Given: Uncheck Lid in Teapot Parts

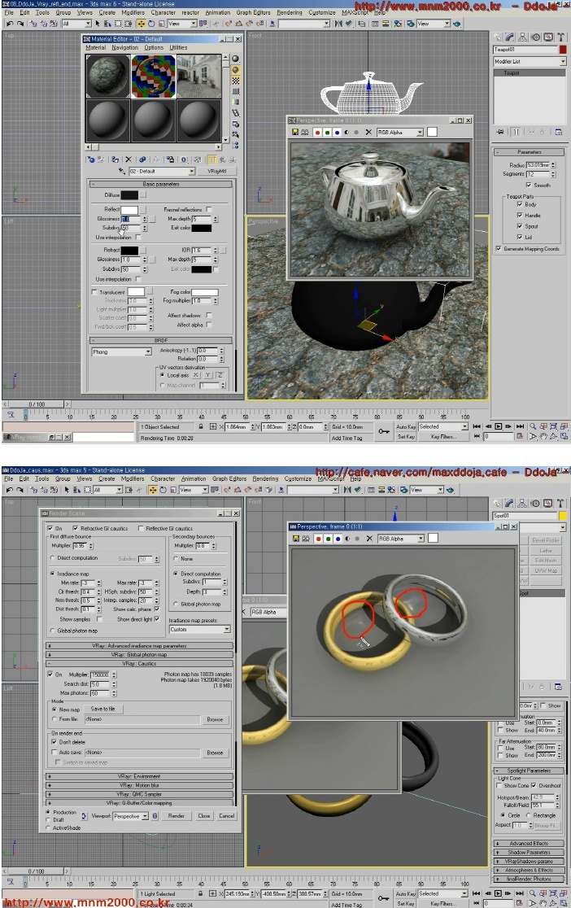Looking at the screenshot, I should [x=520, y=237].
